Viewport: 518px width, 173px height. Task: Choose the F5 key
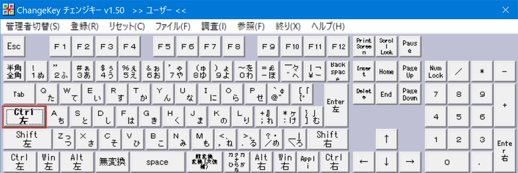(x=164, y=46)
